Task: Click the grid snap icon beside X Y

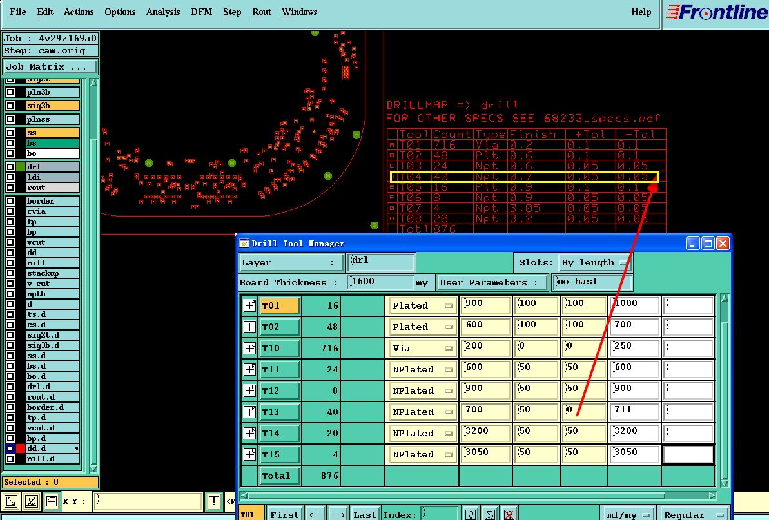Action: (51, 501)
